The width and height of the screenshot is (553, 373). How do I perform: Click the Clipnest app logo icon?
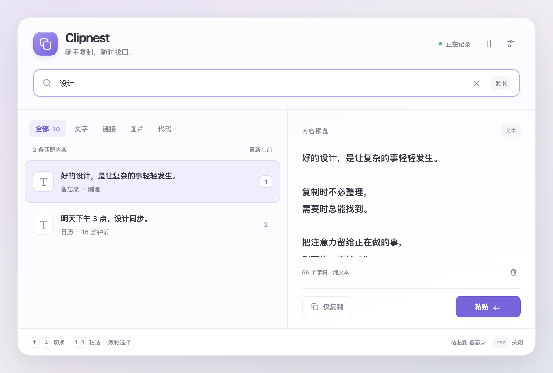click(46, 44)
